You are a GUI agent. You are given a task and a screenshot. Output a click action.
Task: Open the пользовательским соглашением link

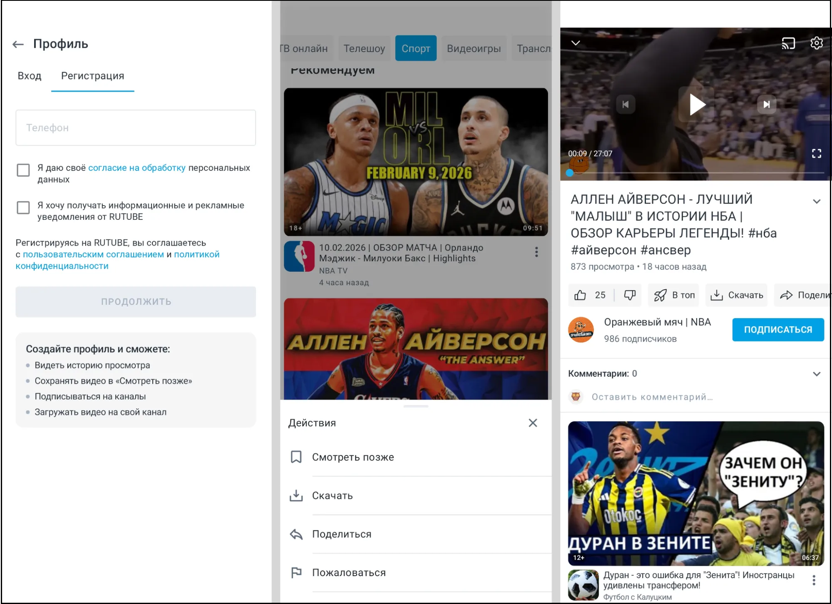coord(93,254)
